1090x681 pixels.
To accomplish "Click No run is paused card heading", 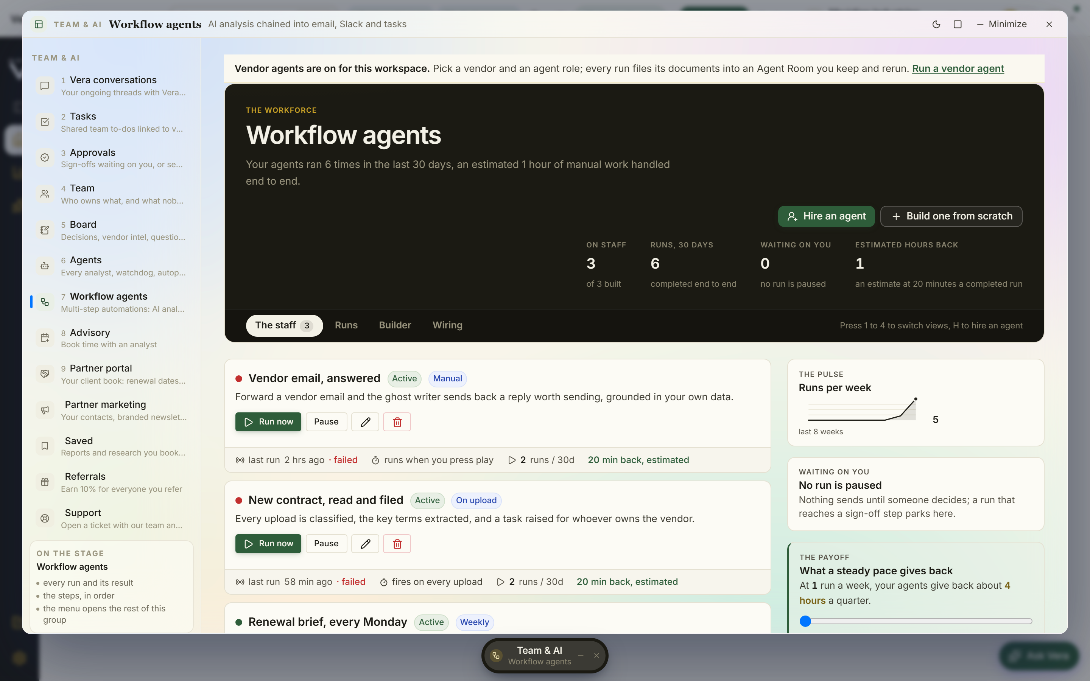I will [840, 485].
